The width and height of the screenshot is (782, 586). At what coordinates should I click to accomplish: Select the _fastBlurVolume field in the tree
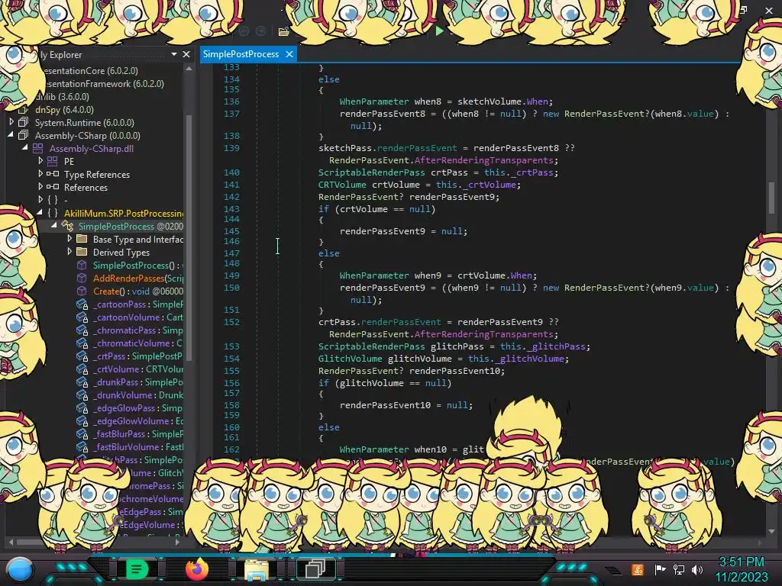pyautogui.click(x=137, y=446)
